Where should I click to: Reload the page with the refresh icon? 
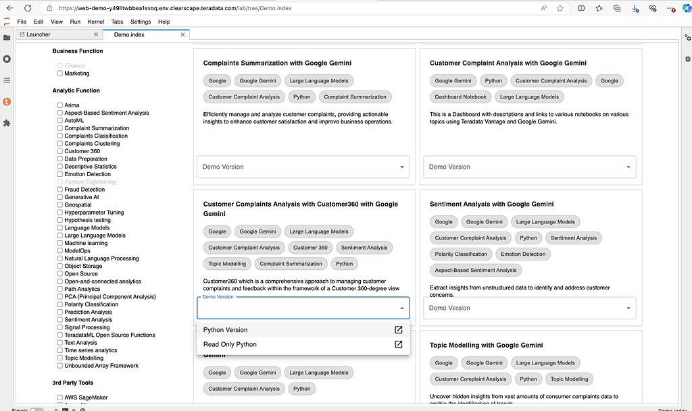click(27, 8)
